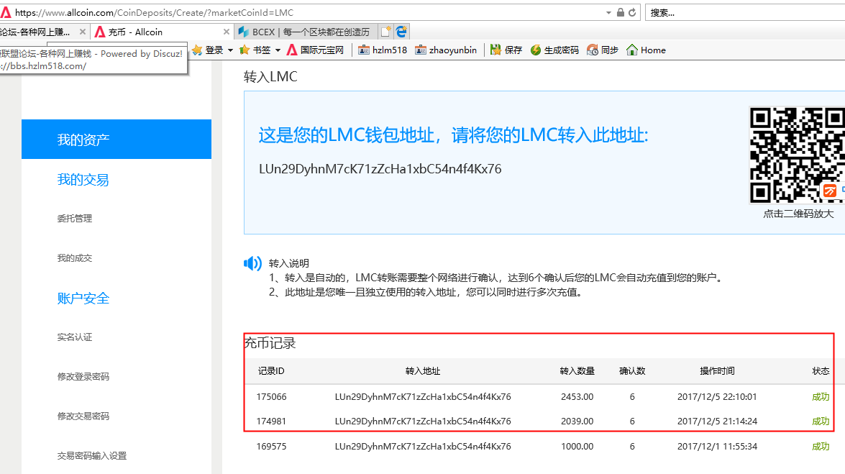Open 我的交易 in the sidebar
Viewport: 845px width, 474px height.
coord(83,180)
